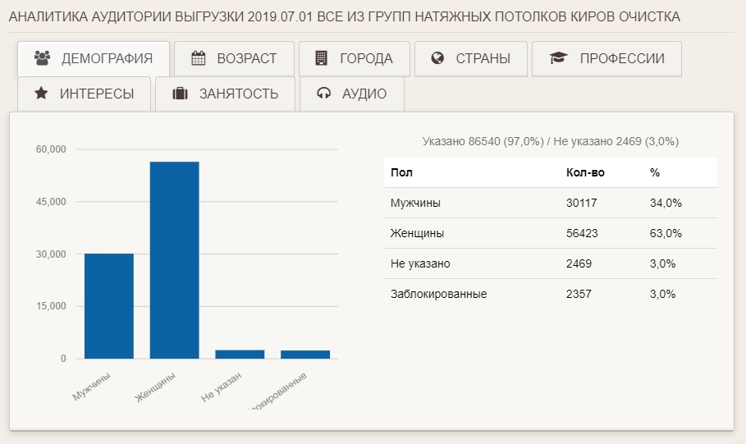Click the Мужчины bar in the chart
The width and height of the screenshot is (746, 444).
109,306
